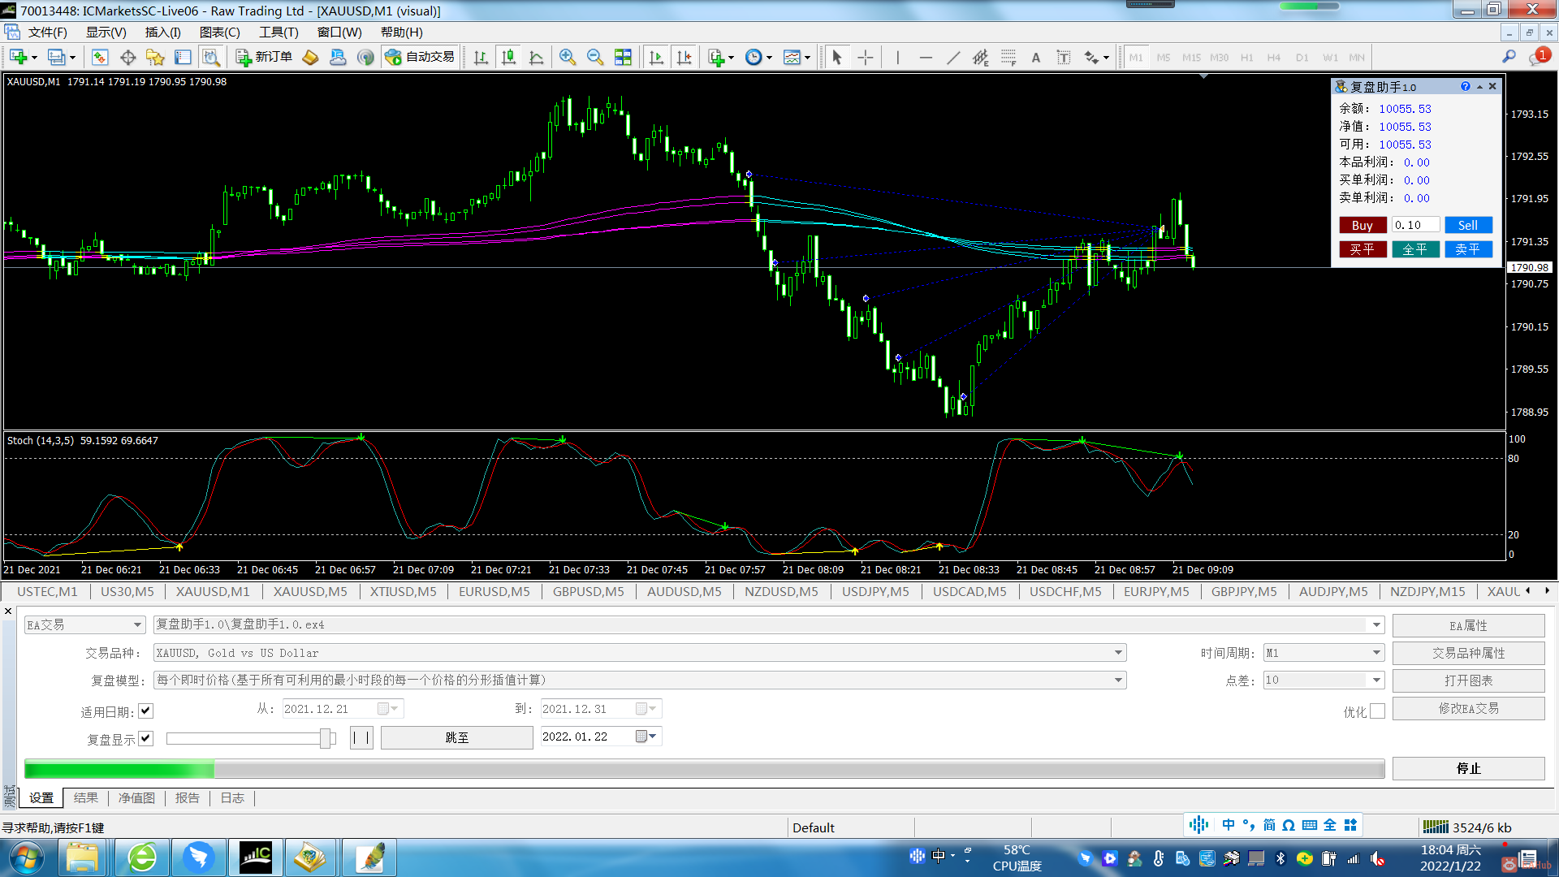Switch to the XAUUSD,M5 chart tab

(x=310, y=592)
